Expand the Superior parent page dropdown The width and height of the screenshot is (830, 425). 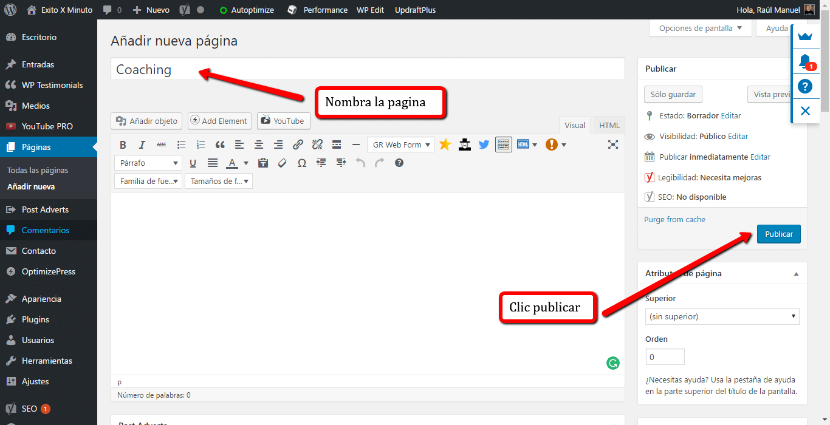click(722, 316)
